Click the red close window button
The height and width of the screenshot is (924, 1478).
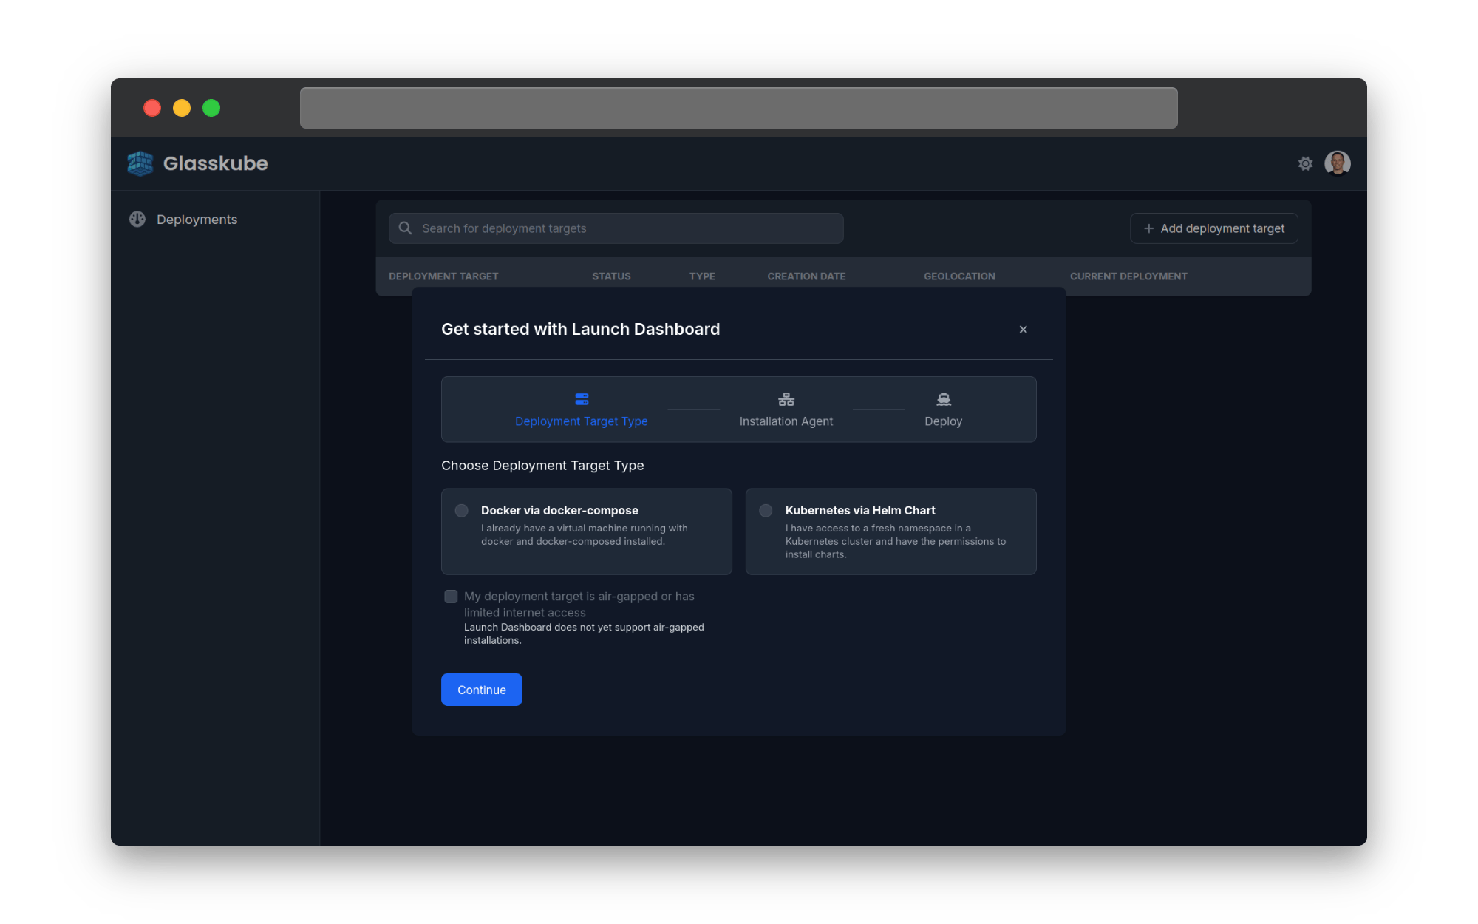click(152, 108)
